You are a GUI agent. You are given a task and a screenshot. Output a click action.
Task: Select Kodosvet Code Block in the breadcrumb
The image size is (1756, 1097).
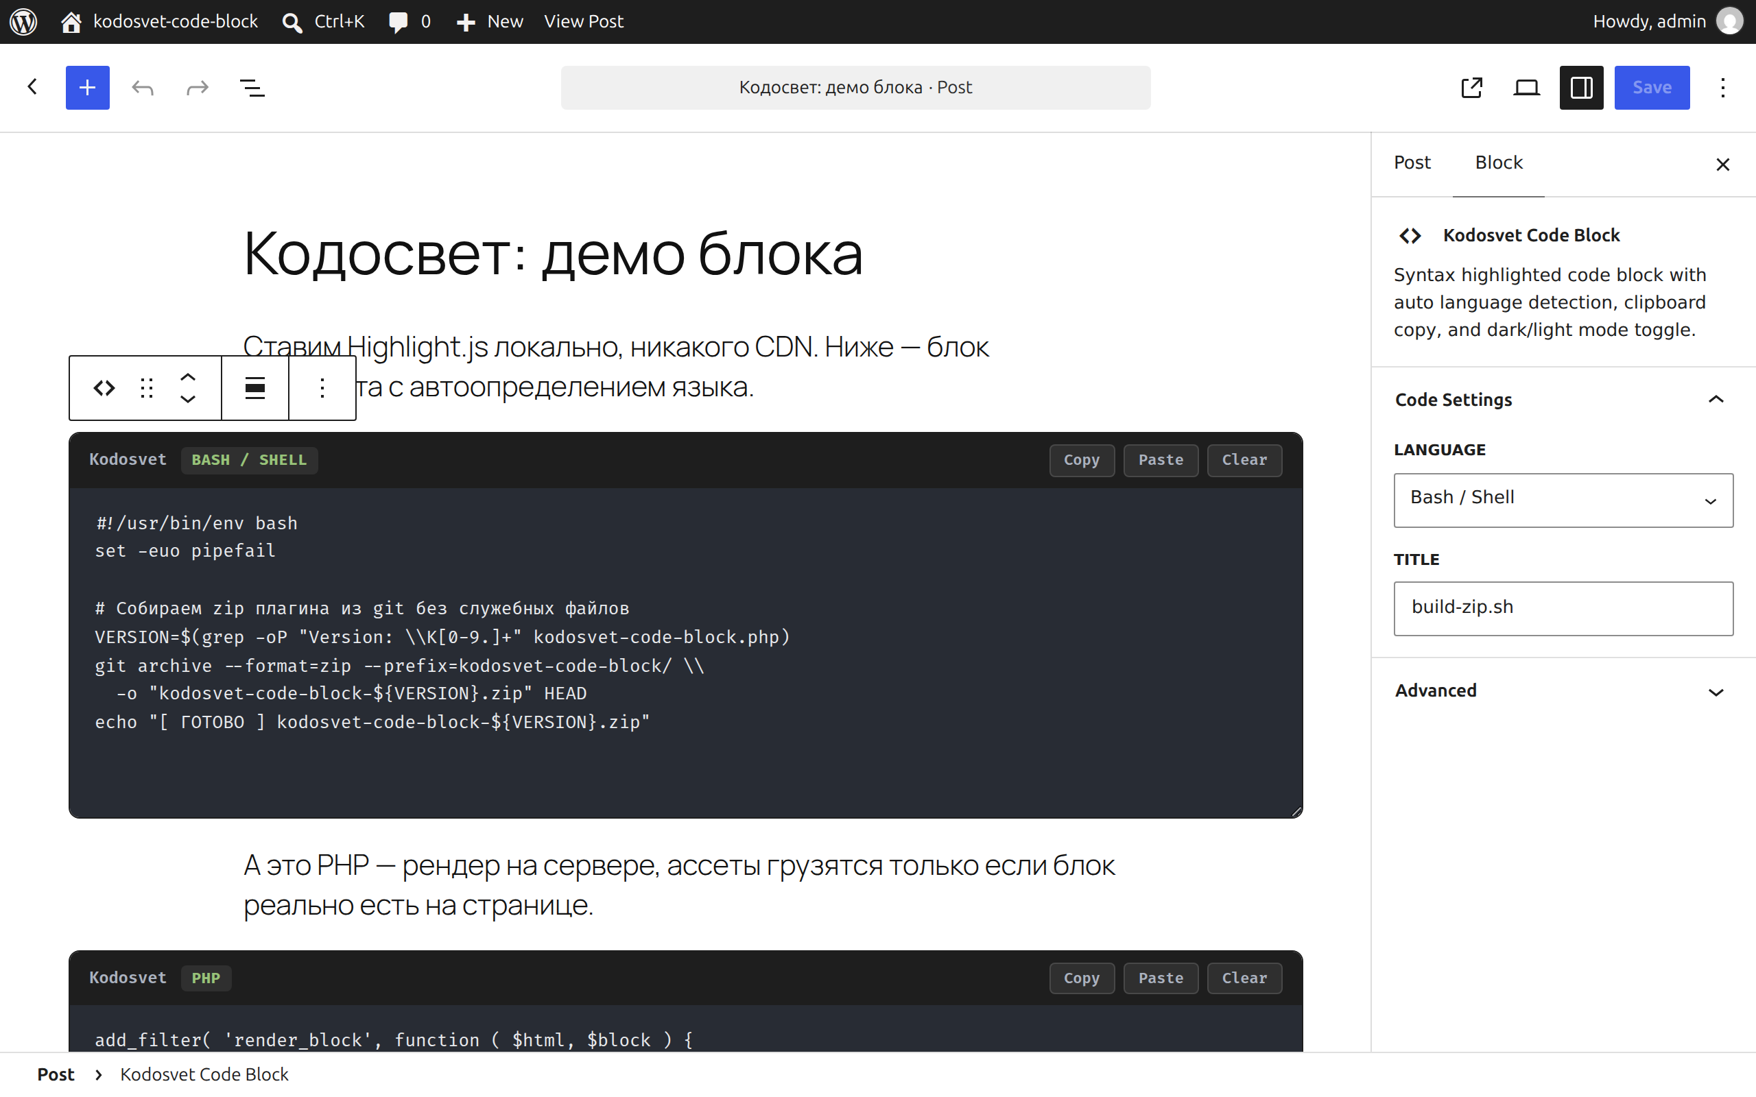coord(204,1074)
